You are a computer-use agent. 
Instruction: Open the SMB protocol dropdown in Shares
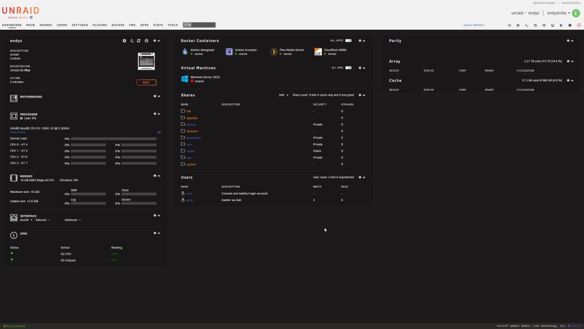point(283,95)
